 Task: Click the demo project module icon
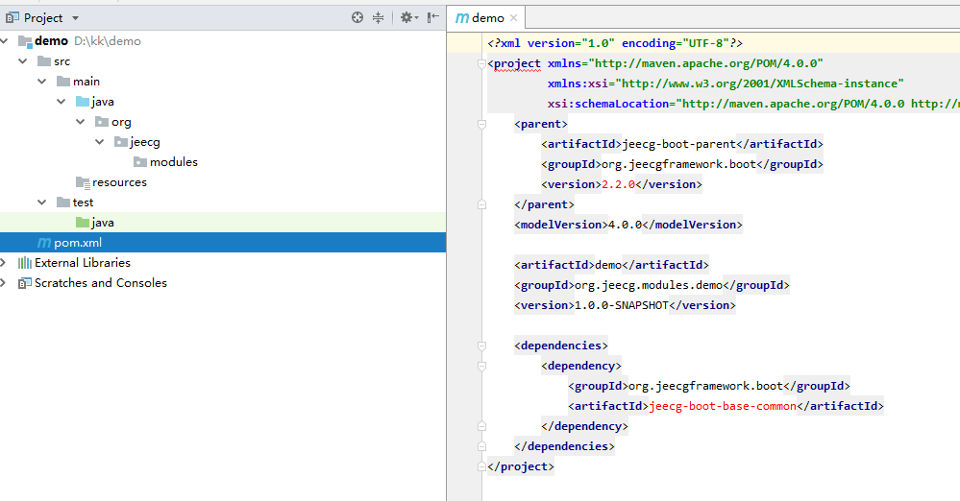(x=24, y=41)
